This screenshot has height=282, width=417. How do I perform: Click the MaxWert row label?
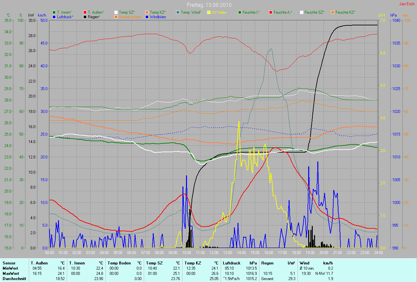point(11,274)
